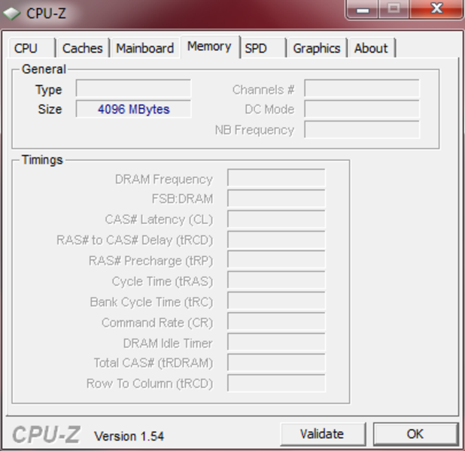This screenshot has width=465, height=451.
Task: Click the Command Rate (CR) field
Action: (276, 321)
